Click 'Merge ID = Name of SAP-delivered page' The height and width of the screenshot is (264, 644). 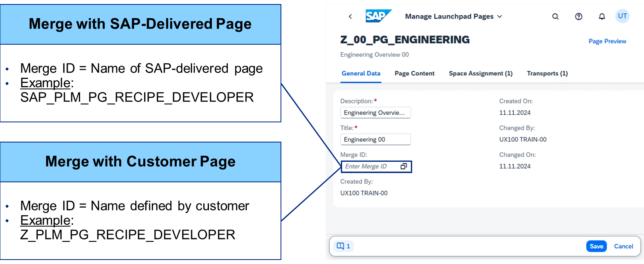[141, 68]
